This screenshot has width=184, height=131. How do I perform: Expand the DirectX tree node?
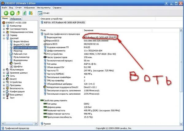4,79
